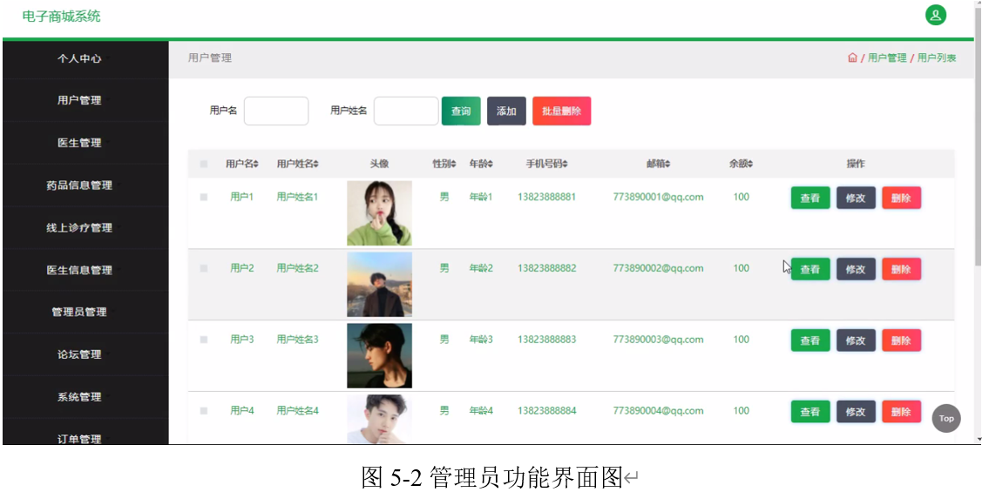This screenshot has height=492, width=982.
Task: Click the 操作 column header
Action: tap(856, 164)
